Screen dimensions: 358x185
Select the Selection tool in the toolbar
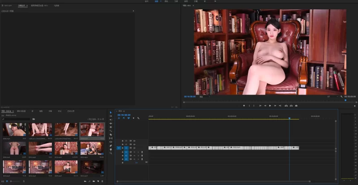tap(111, 112)
